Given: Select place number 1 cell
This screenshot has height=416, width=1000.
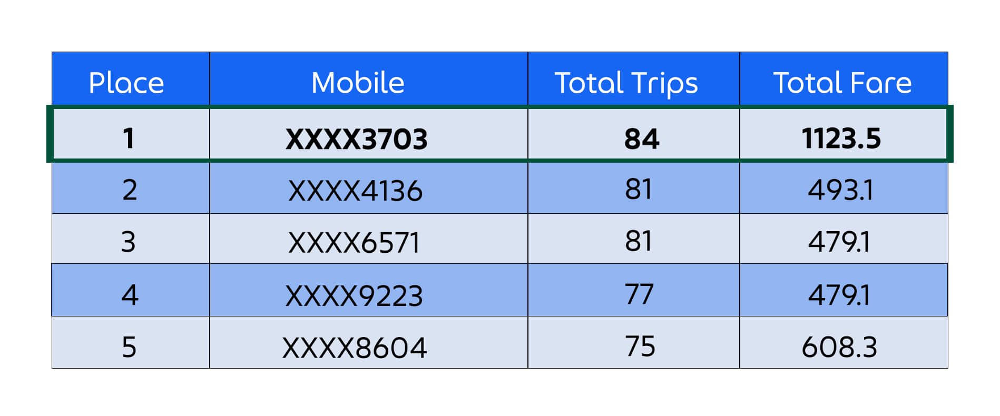Looking at the screenshot, I should 131,134.
